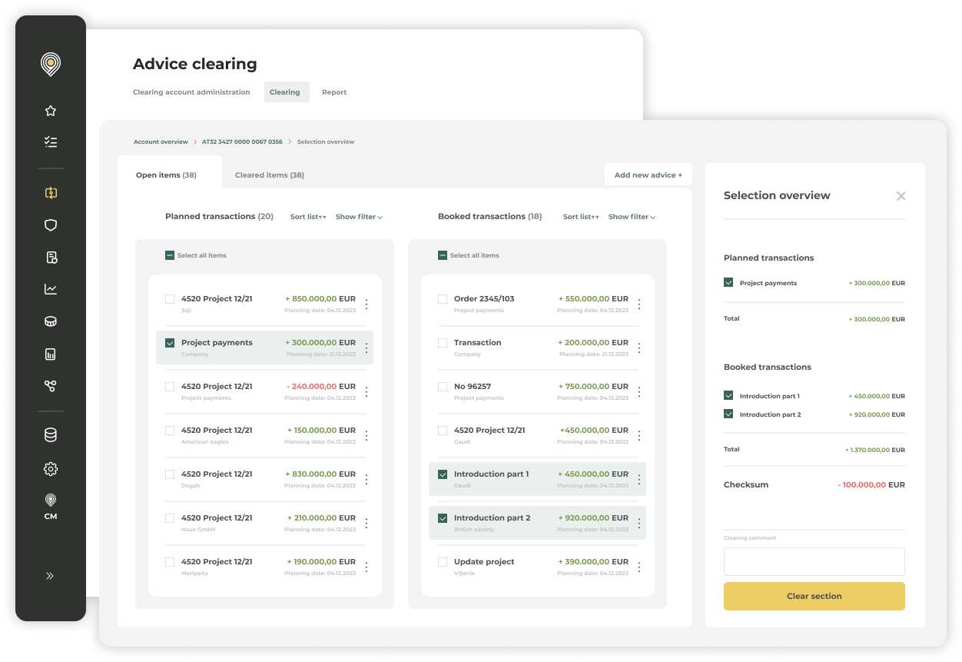Open the active money transfer sidebar icon
Screen dimensions: 962x662
point(50,194)
